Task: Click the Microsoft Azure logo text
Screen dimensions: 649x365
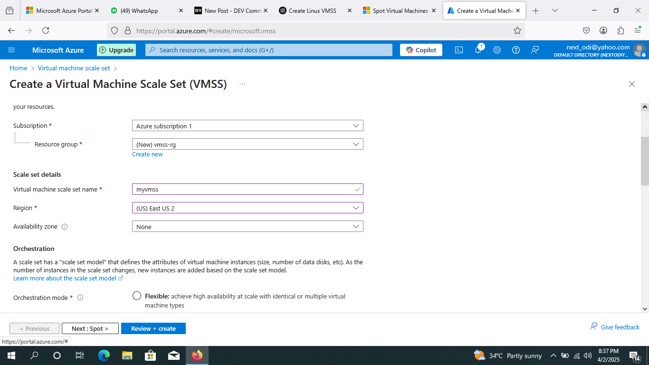Action: click(x=58, y=50)
